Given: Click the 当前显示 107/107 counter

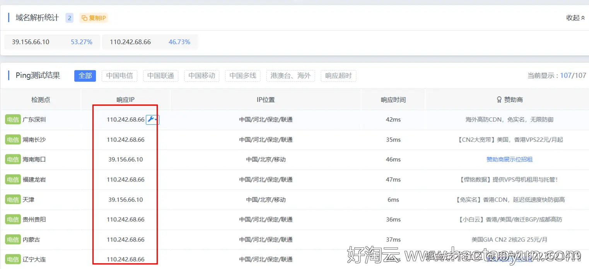Looking at the screenshot, I should click(557, 75).
